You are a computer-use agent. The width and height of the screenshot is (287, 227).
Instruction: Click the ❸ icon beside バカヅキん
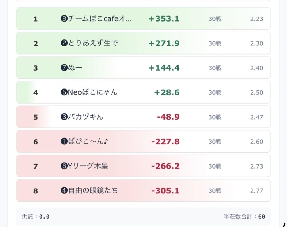(x=64, y=117)
